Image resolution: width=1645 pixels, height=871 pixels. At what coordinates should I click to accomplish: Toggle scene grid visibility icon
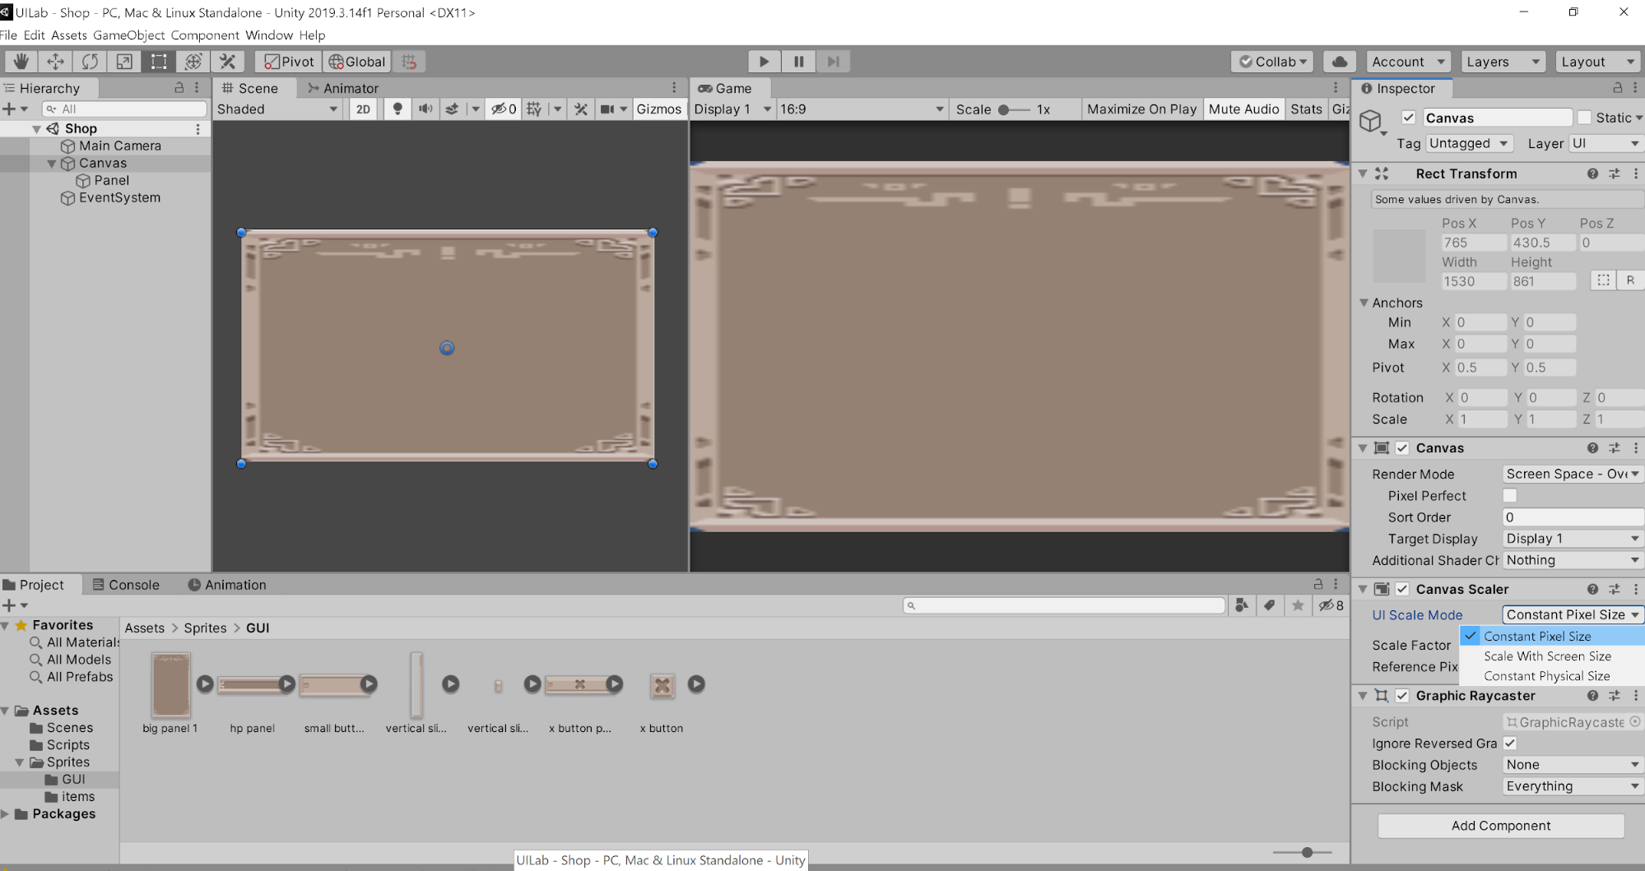coord(534,109)
